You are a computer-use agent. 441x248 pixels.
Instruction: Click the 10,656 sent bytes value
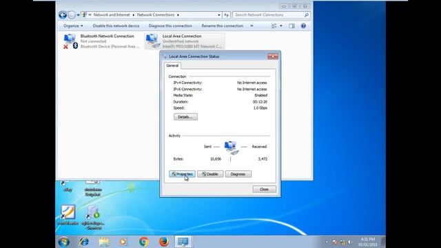[216, 159]
